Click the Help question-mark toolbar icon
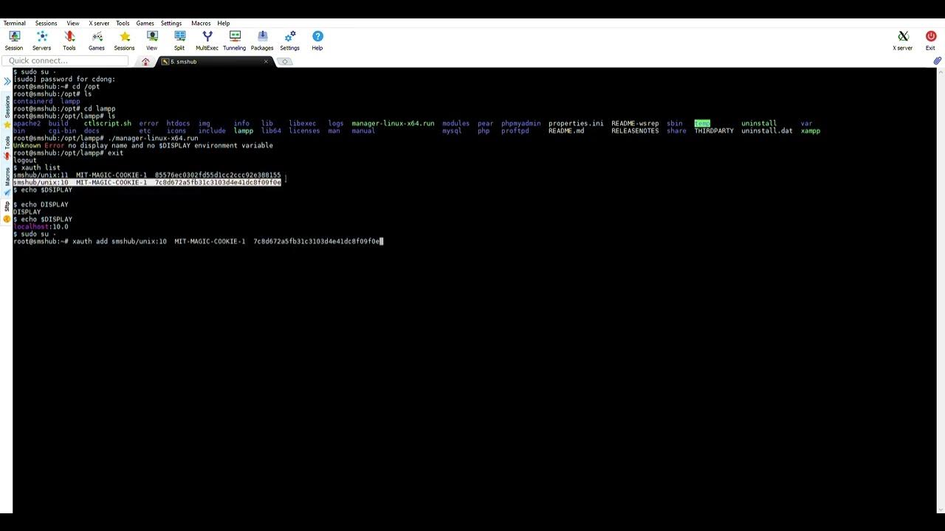Image resolution: width=945 pixels, height=531 pixels. pos(317,41)
